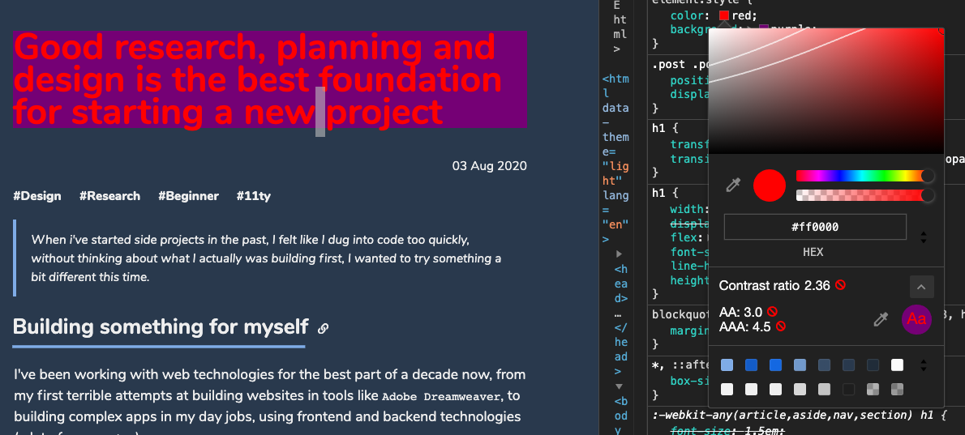The image size is (965, 435).
Task: Click the purple Aa contrast preview
Action: click(x=916, y=319)
